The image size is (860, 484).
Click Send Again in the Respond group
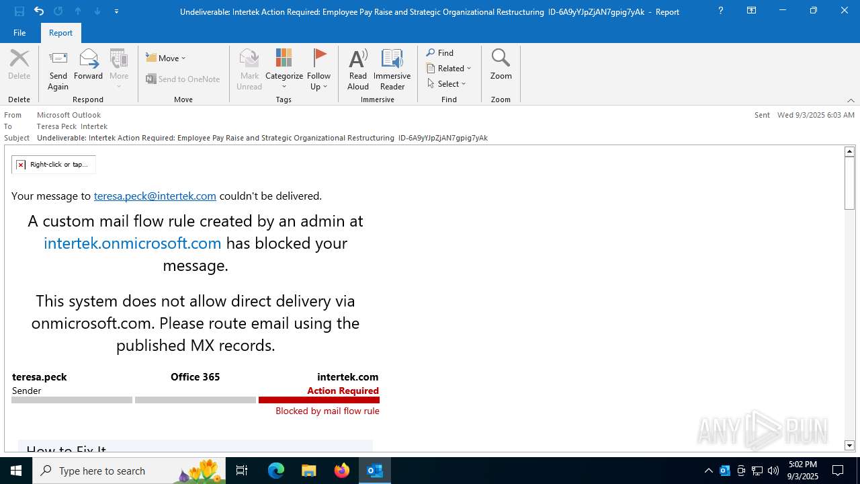(58, 69)
